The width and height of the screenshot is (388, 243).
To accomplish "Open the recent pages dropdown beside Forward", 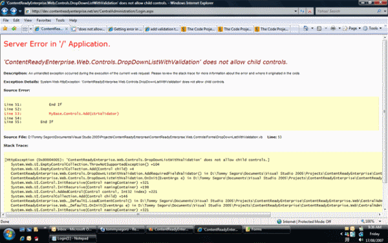I will (20, 12).
